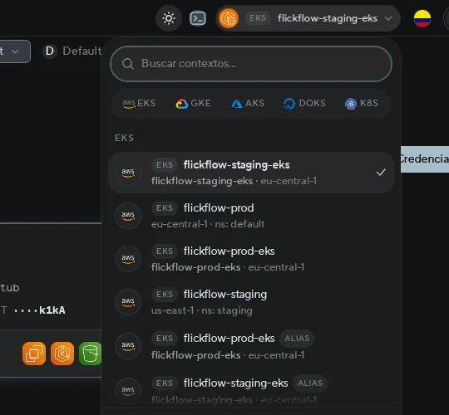Open the terminal console icon
The image size is (449, 415).
click(198, 18)
